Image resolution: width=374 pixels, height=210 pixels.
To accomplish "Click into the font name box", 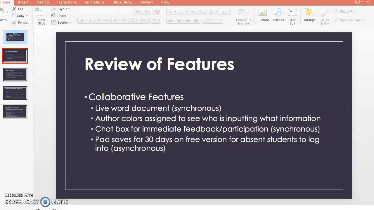I will [x=97, y=11].
